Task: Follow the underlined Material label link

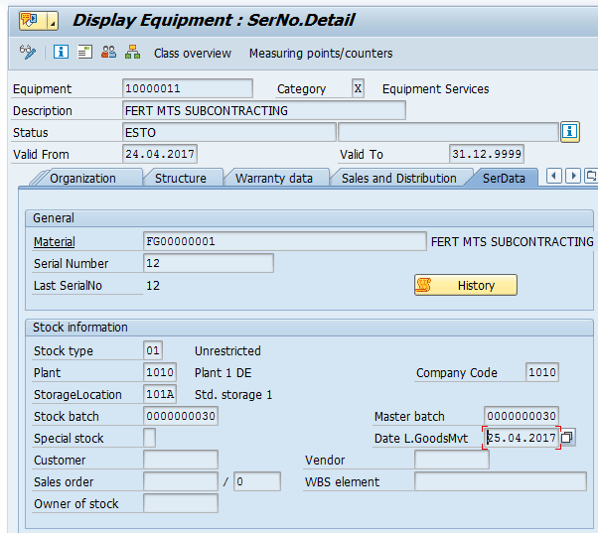Action: click(55, 241)
